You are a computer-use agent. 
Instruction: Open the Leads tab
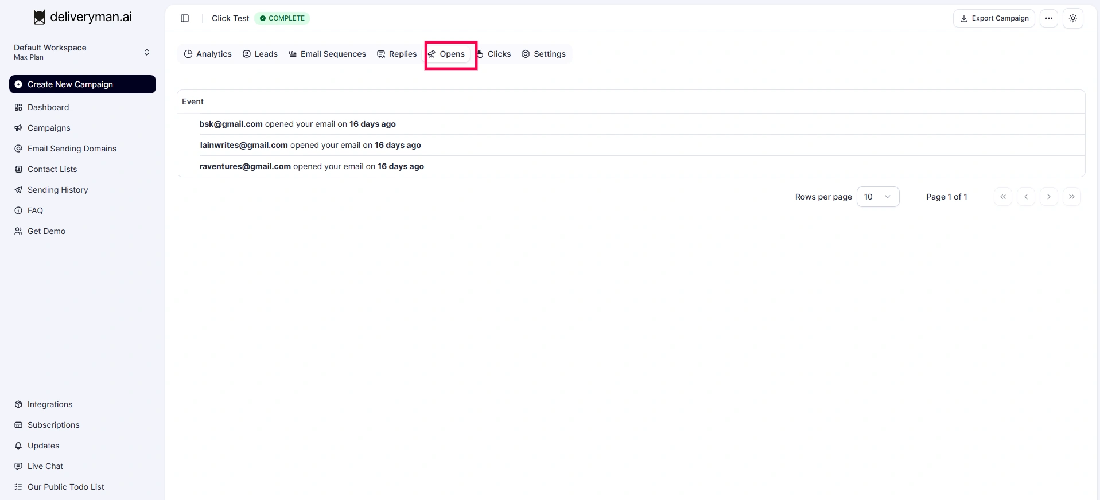[x=260, y=54]
